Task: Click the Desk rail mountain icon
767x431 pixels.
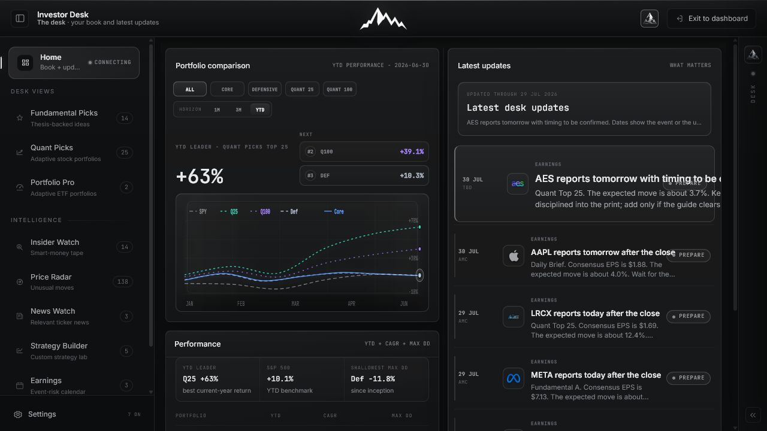Action: tap(753, 54)
